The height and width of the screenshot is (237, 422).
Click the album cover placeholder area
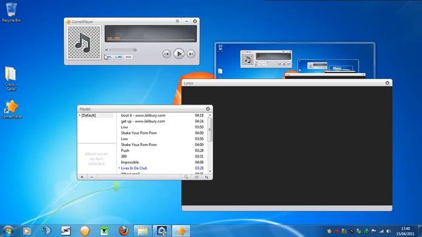[96, 159]
